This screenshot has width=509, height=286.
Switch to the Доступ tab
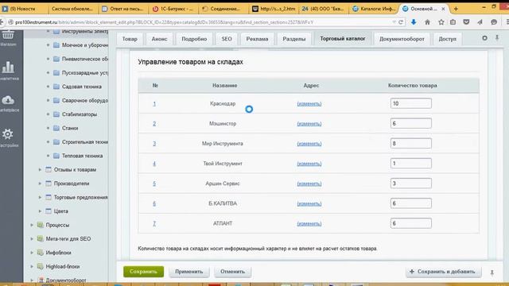447,39
